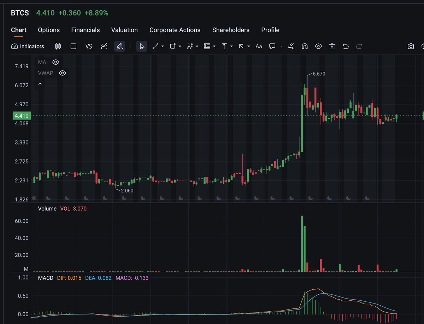Select the price range measure tool
The image size is (424, 324).
224,46
